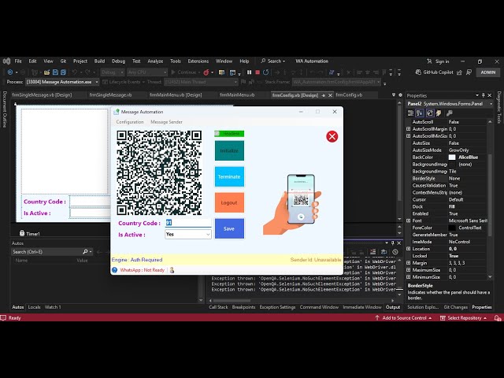This screenshot has height=378, width=504.
Task: Click the BackColor AliceBlue color swatch
Action: [452, 157]
